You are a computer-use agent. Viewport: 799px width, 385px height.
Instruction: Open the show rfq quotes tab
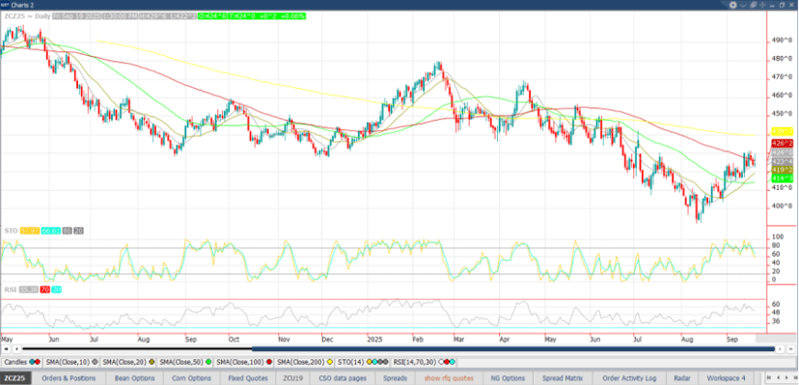[x=450, y=378]
